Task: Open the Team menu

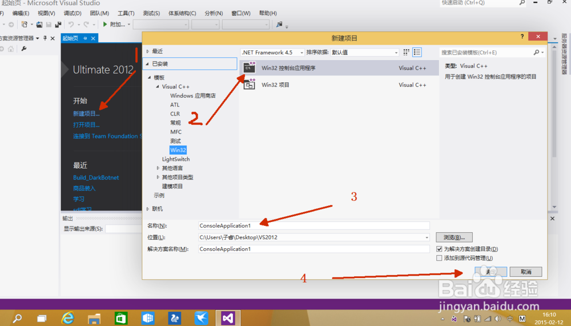Action: 99,13
